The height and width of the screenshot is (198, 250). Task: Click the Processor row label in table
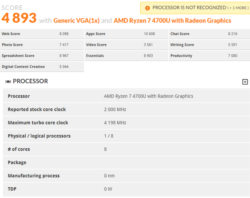[19, 96]
